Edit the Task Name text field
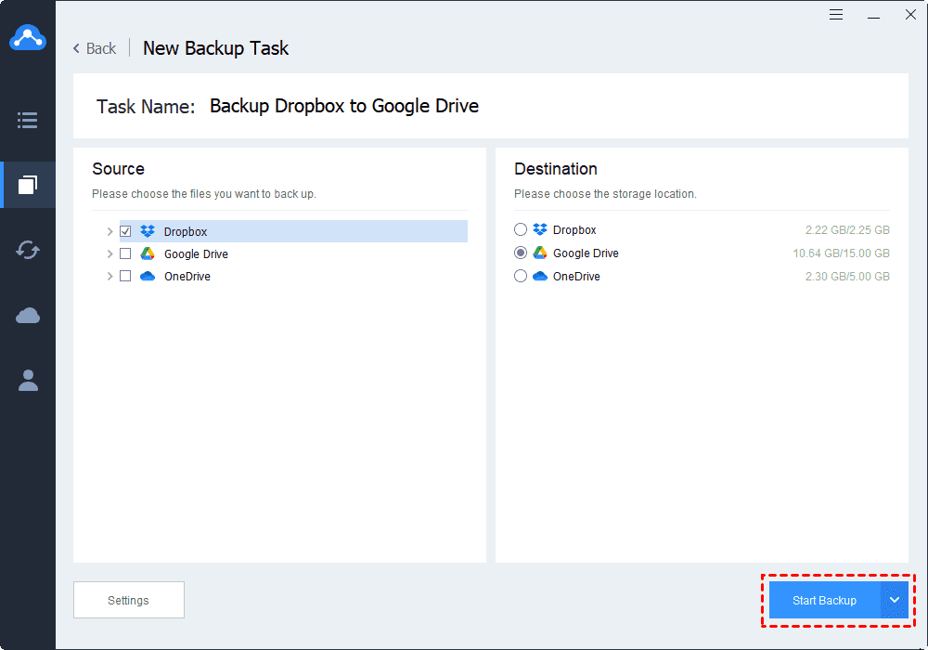Image resolution: width=928 pixels, height=650 pixels. click(x=344, y=106)
